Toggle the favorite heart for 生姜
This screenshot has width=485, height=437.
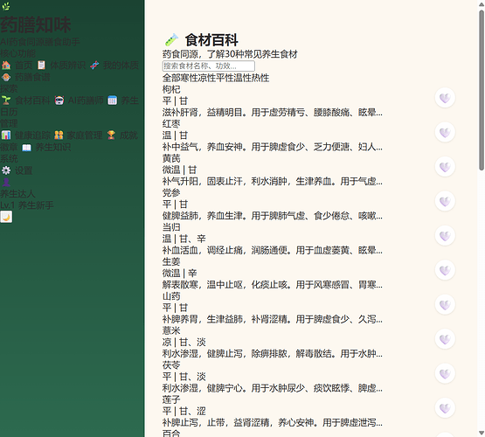[x=445, y=270]
